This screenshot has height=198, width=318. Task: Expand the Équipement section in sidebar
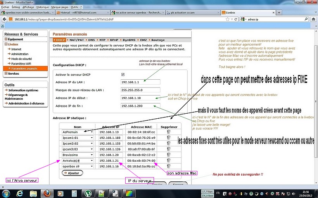click(6, 39)
